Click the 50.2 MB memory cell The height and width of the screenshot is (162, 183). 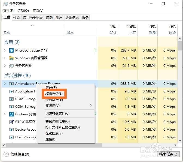[x=128, y=58]
